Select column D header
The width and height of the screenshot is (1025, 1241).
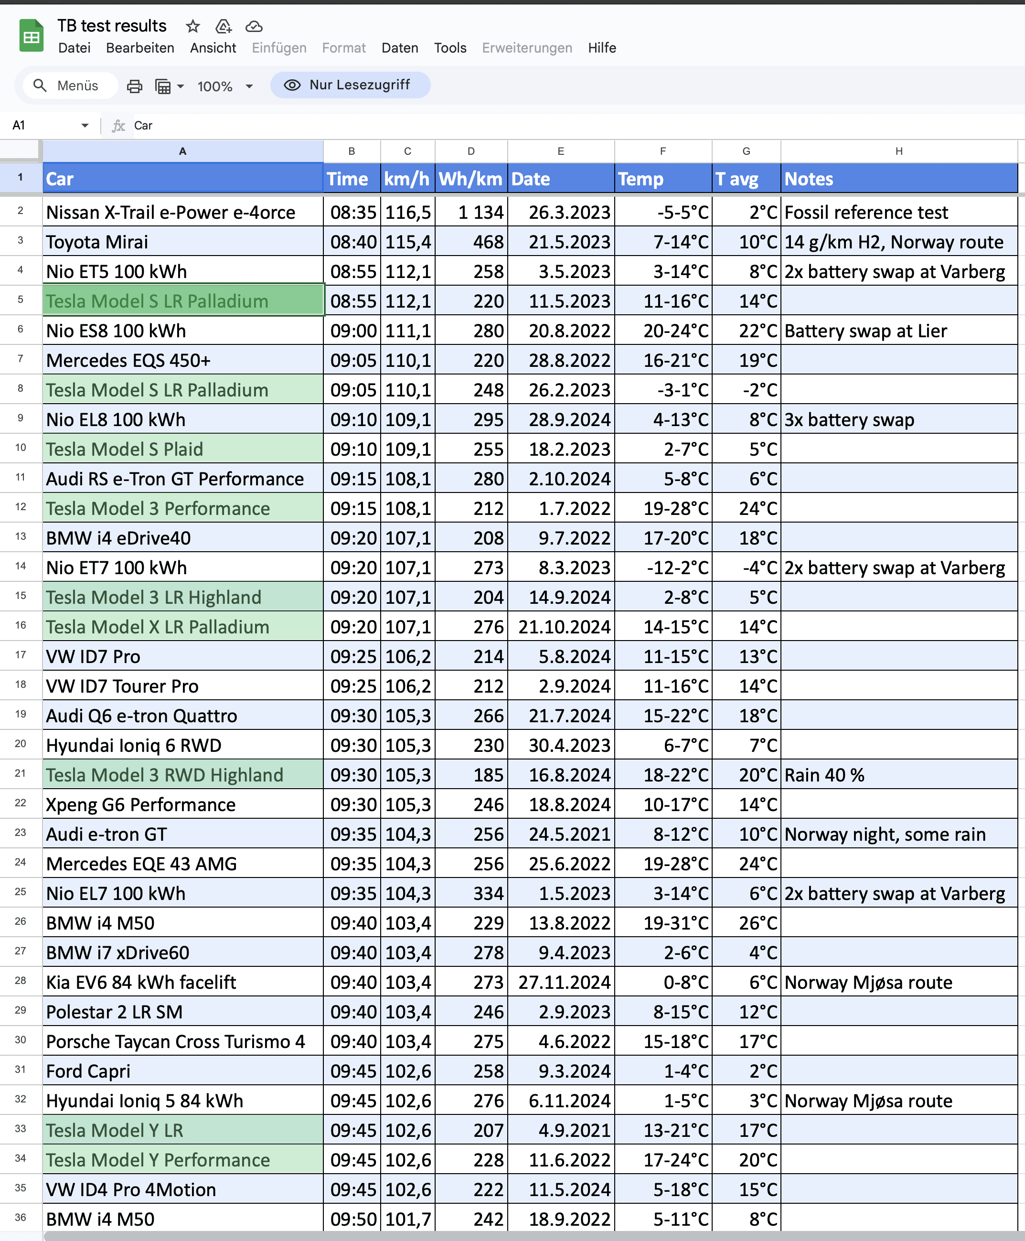pos(471,151)
